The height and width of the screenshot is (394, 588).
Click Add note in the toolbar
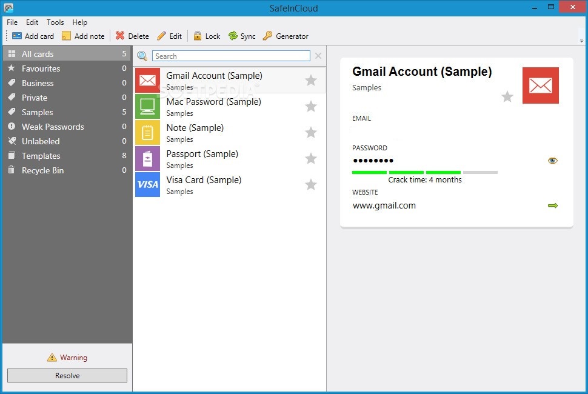tap(83, 36)
